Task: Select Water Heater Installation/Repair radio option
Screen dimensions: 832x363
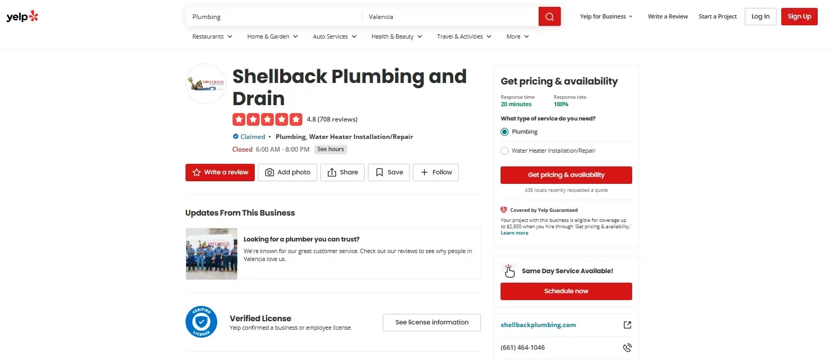Action: 505,151
